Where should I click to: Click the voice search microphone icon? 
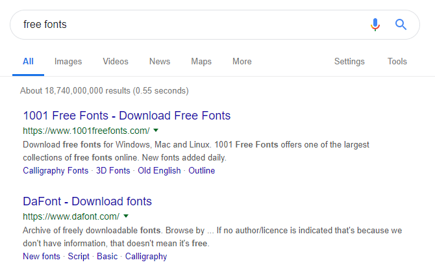tap(375, 25)
